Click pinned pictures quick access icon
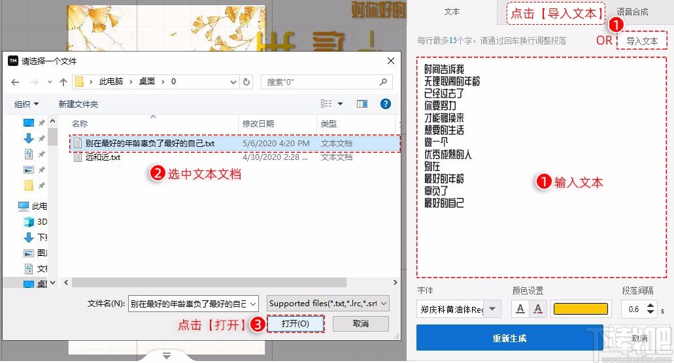Image resolution: width=674 pixels, height=363 pixels. click(x=28, y=170)
